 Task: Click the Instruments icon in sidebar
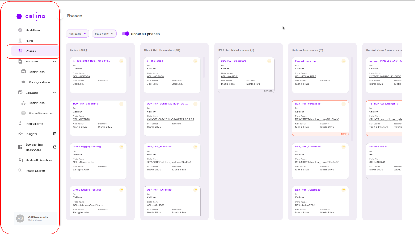(20, 124)
